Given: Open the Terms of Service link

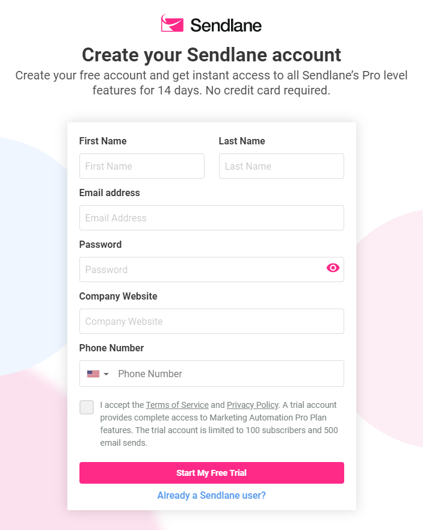Looking at the screenshot, I should click(177, 405).
